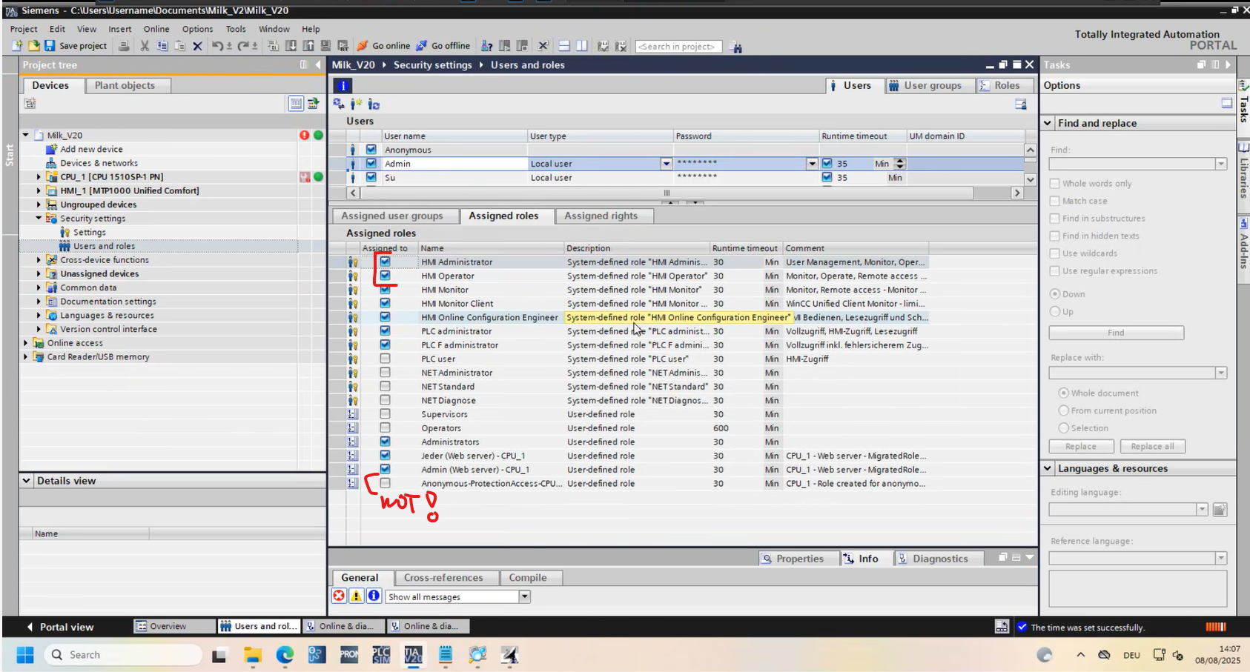
Task: Click the users table horizontal scrollbar
Action: (666, 193)
